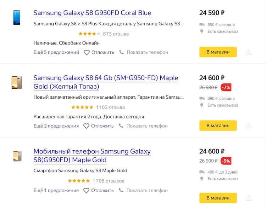266x209 pixels.
Task: Toggle heart 'Отложить' for S8 64 Gb listing
Action: coord(87,126)
